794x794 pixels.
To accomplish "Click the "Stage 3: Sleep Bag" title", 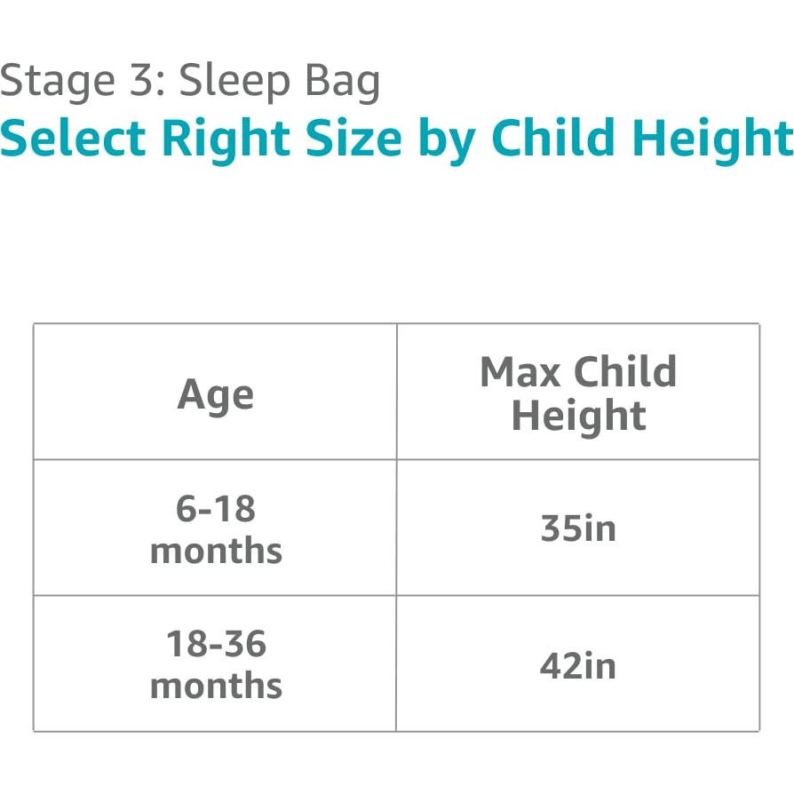I will pyautogui.click(x=190, y=82).
